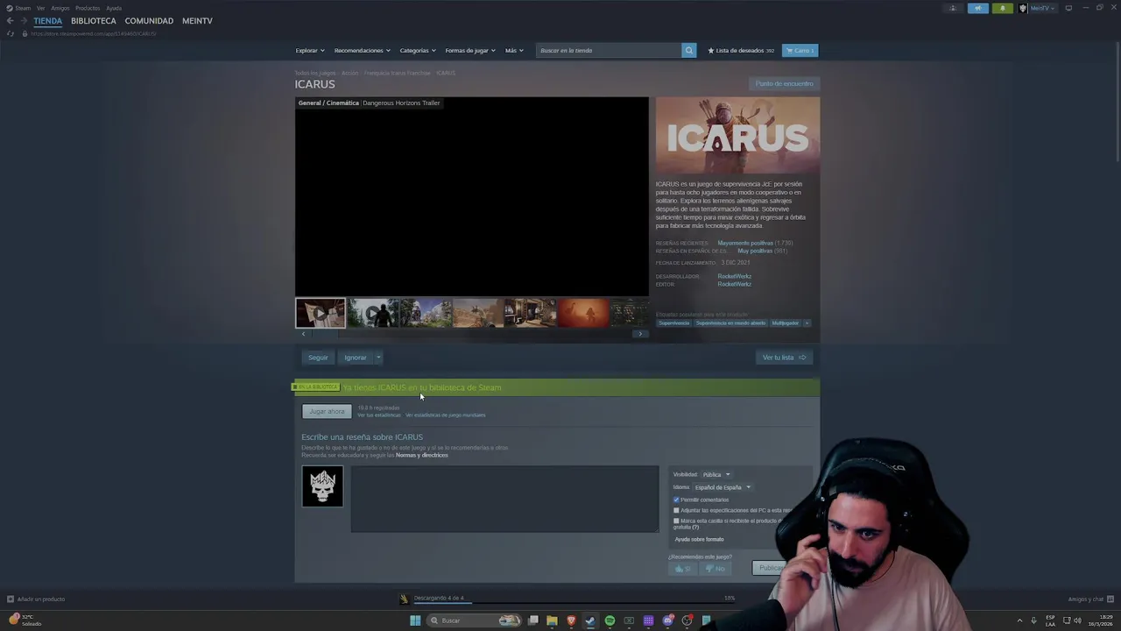Click the skull profile avatar
This screenshot has height=631, width=1121.
[322, 486]
